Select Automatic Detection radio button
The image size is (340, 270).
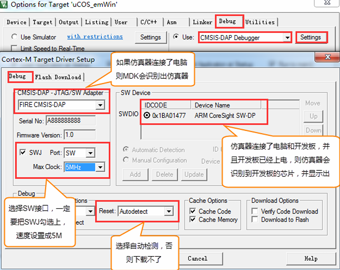(x=126, y=149)
